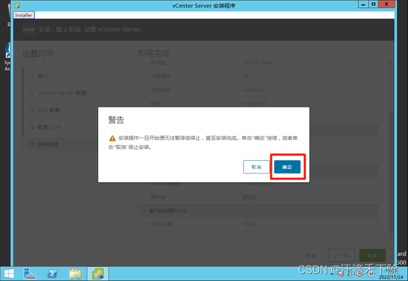
Task: Open PowerShell from the taskbar
Action: pyautogui.click(x=52, y=274)
